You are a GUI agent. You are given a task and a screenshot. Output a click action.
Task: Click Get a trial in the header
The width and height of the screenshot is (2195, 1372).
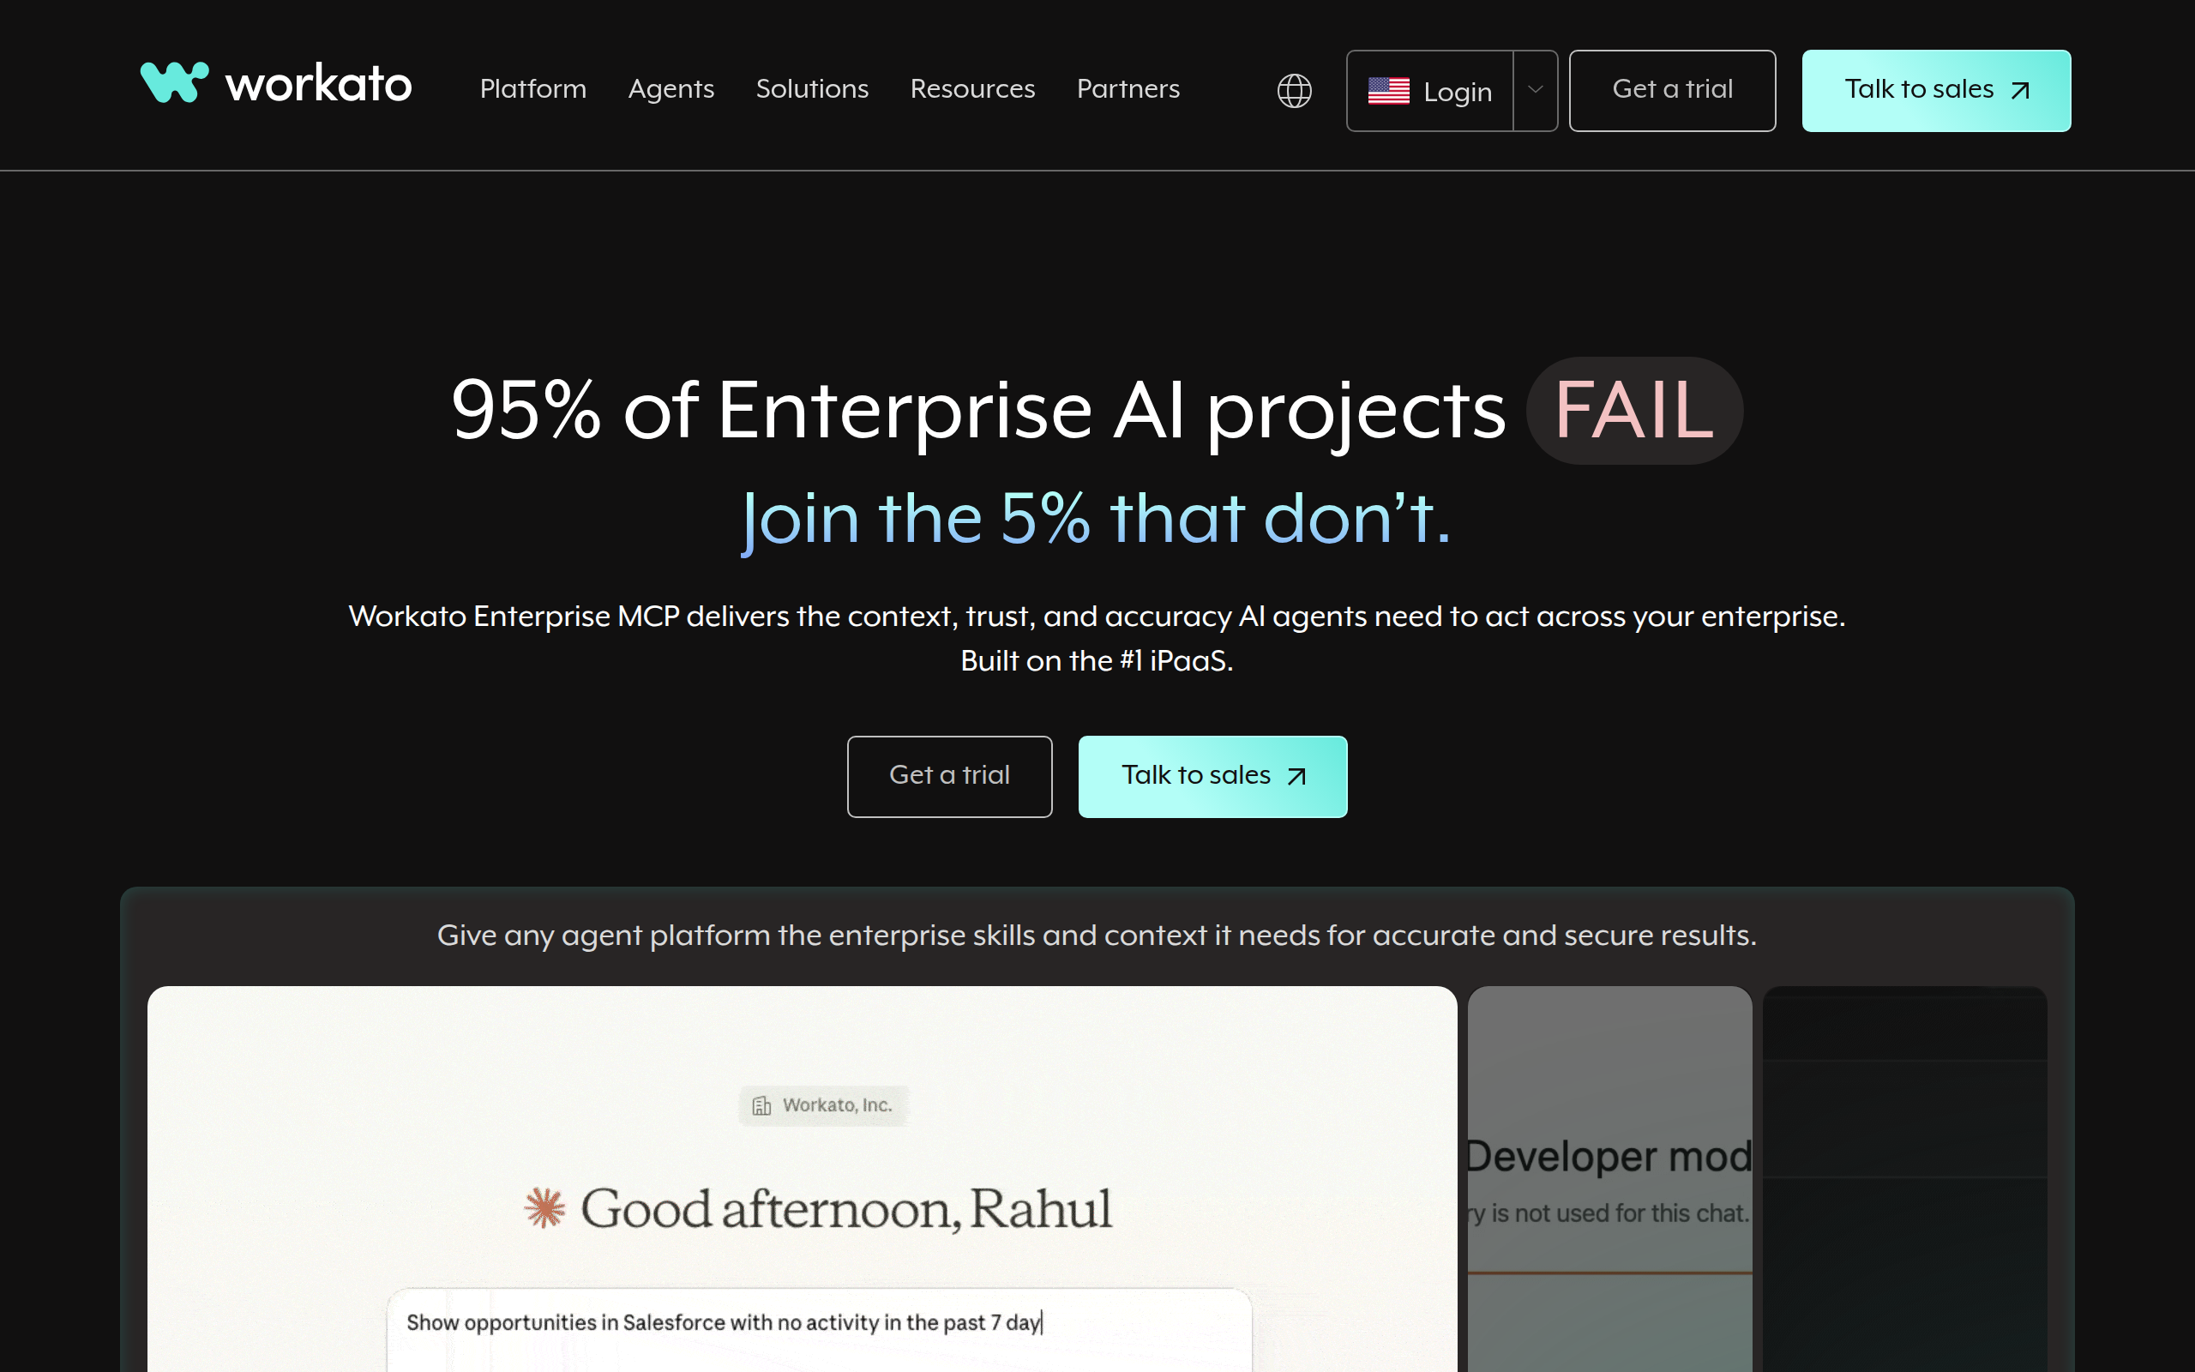coord(1672,90)
